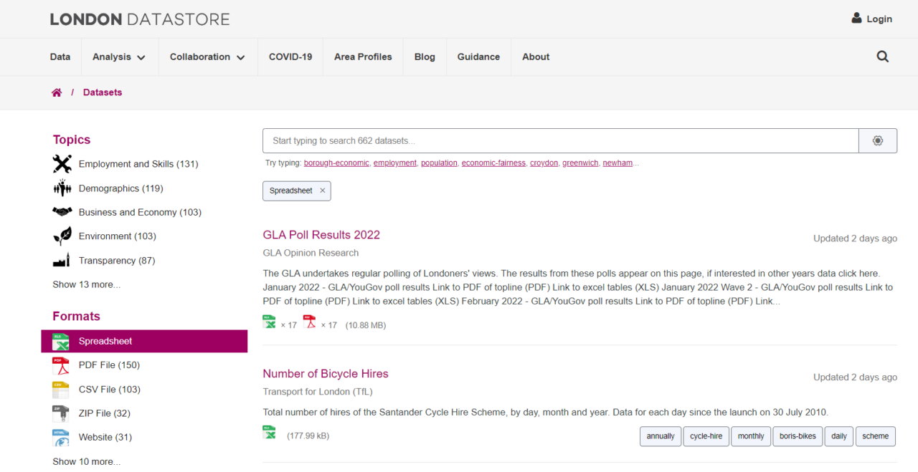918x472 pixels.
Task: Open the GLA Poll Results 2022 dataset
Action: pyautogui.click(x=321, y=234)
